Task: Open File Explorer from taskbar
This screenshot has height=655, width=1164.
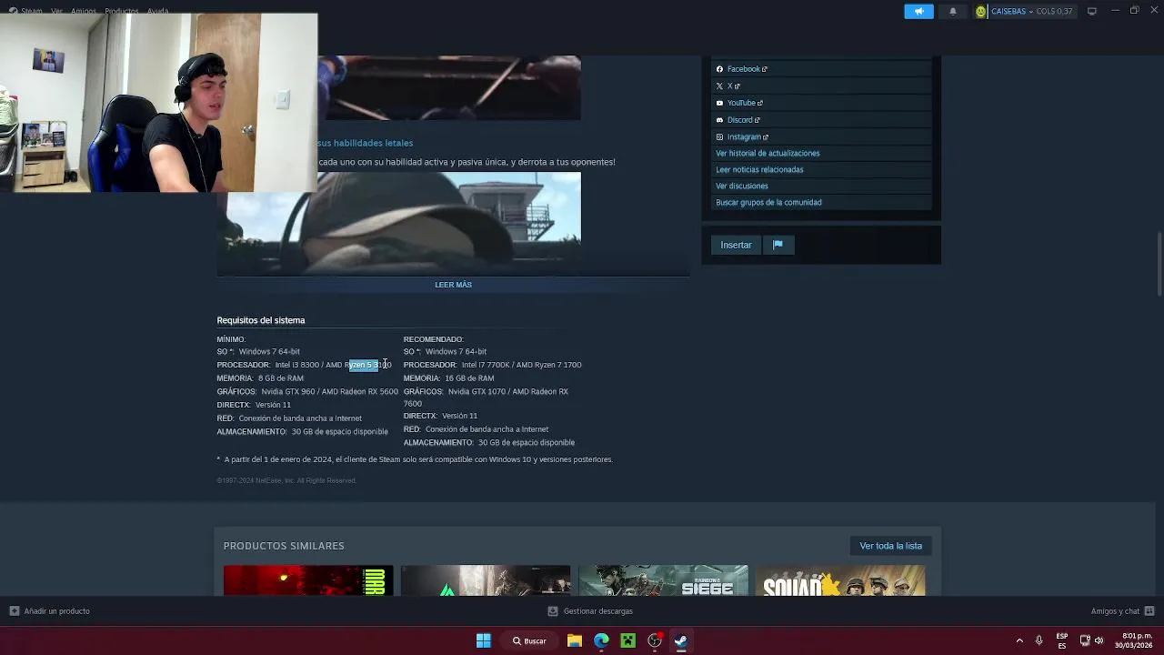Action: click(574, 640)
